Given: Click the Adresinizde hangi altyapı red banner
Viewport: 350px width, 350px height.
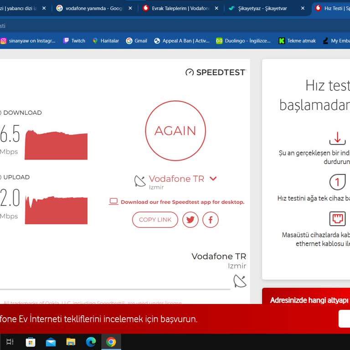Looking at the screenshot, I should 306,296.
